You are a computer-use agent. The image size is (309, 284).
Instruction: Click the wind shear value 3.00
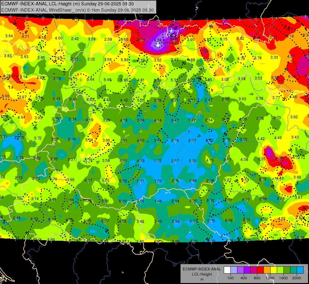[193, 161]
